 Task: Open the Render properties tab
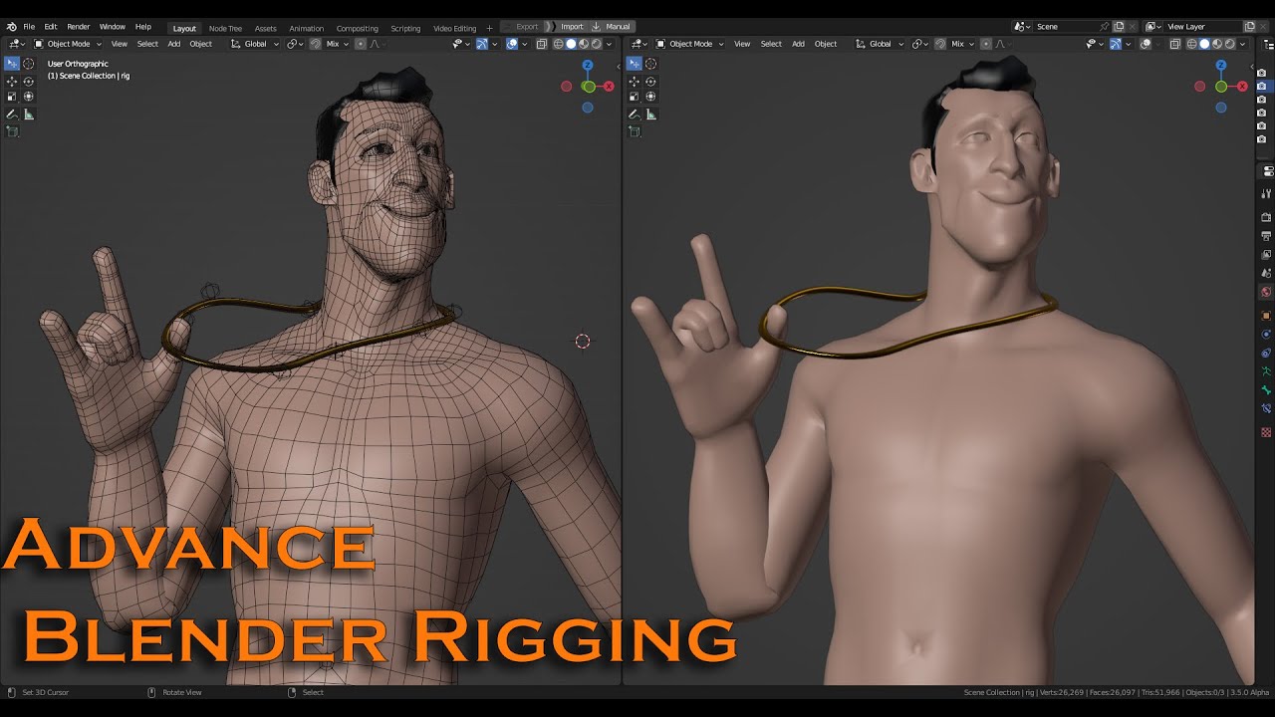[1267, 217]
